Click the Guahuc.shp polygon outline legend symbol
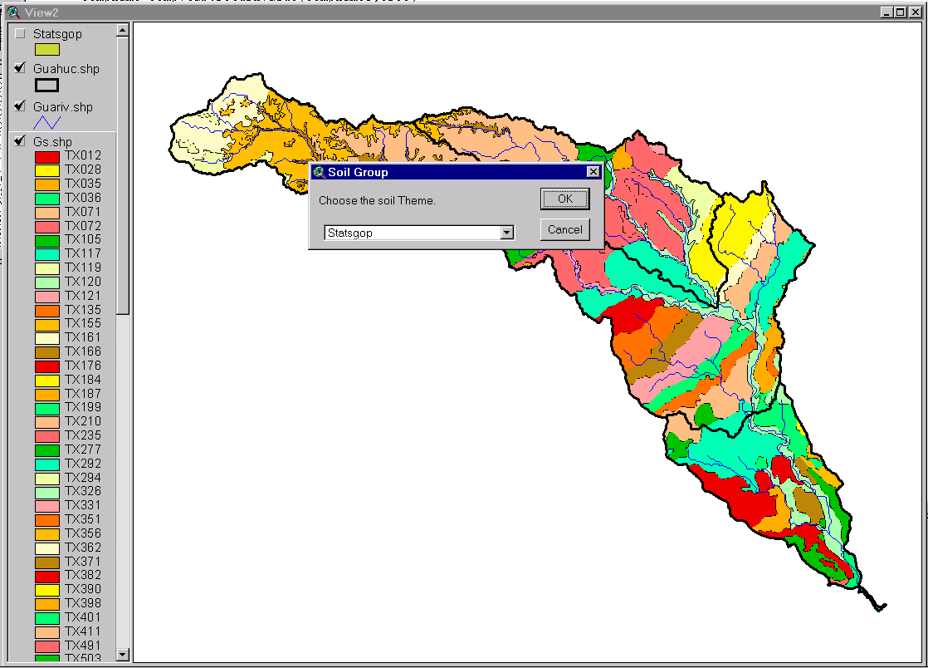 [x=46, y=85]
